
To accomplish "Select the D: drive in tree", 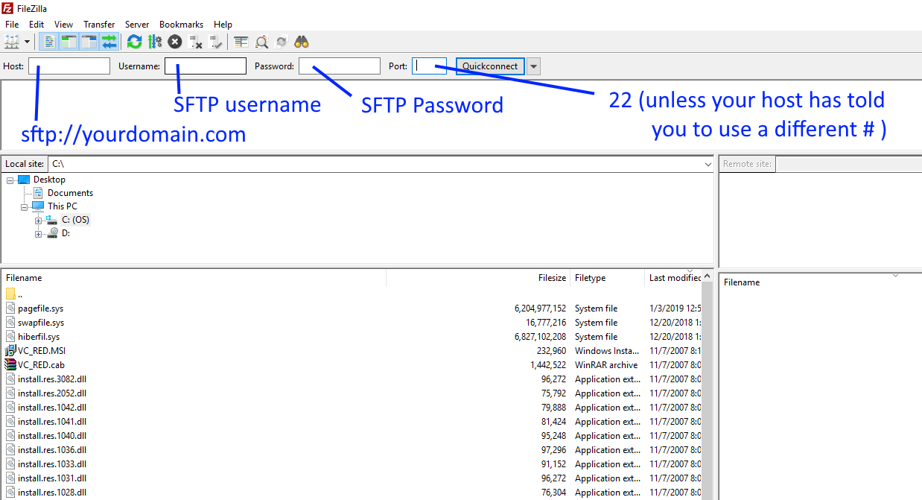I will coord(66,233).
